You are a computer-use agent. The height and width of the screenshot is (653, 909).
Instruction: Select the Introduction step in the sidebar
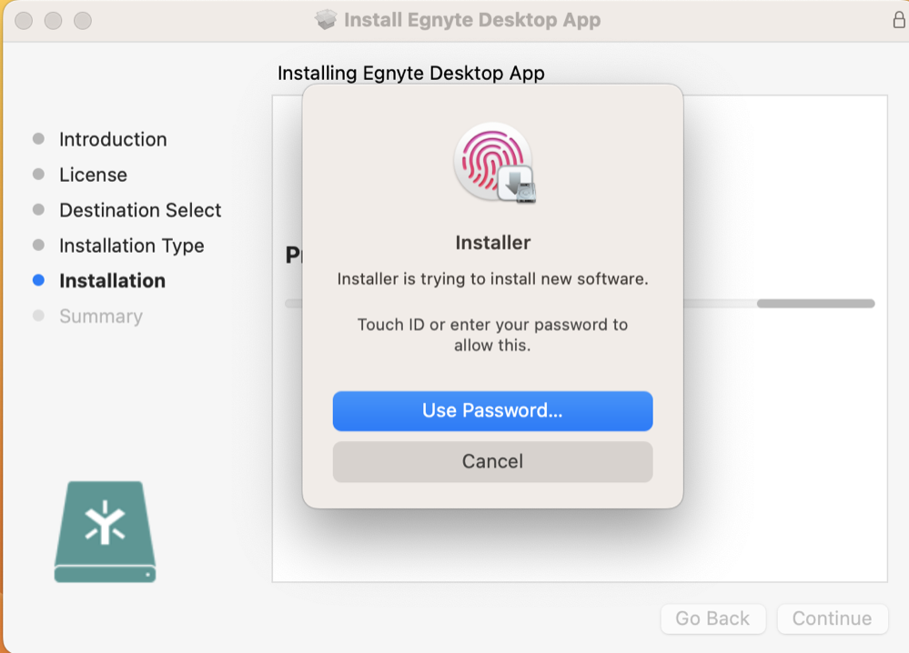[113, 139]
